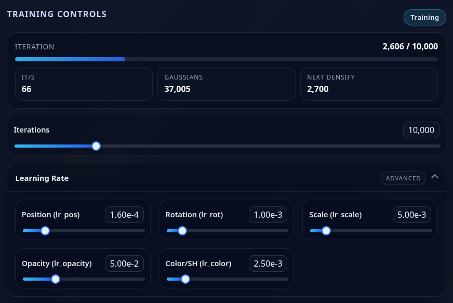Select the Opacity (lr_opacity) slider handle
The image size is (453, 303).
tap(56, 279)
